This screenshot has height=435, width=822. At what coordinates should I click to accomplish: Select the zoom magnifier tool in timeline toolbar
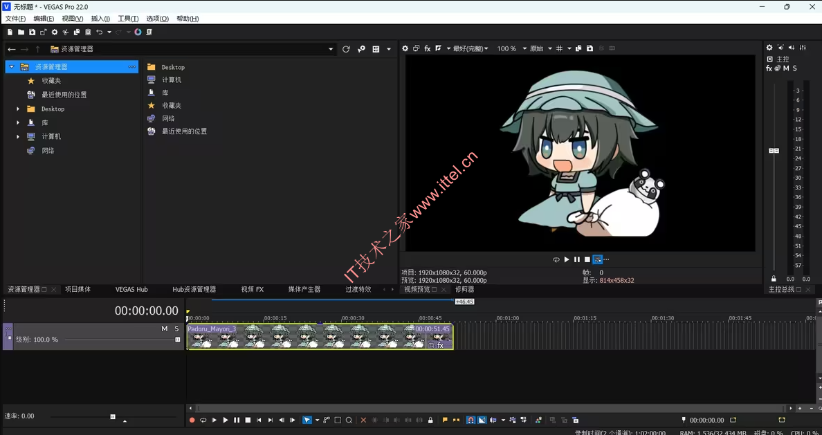point(349,420)
